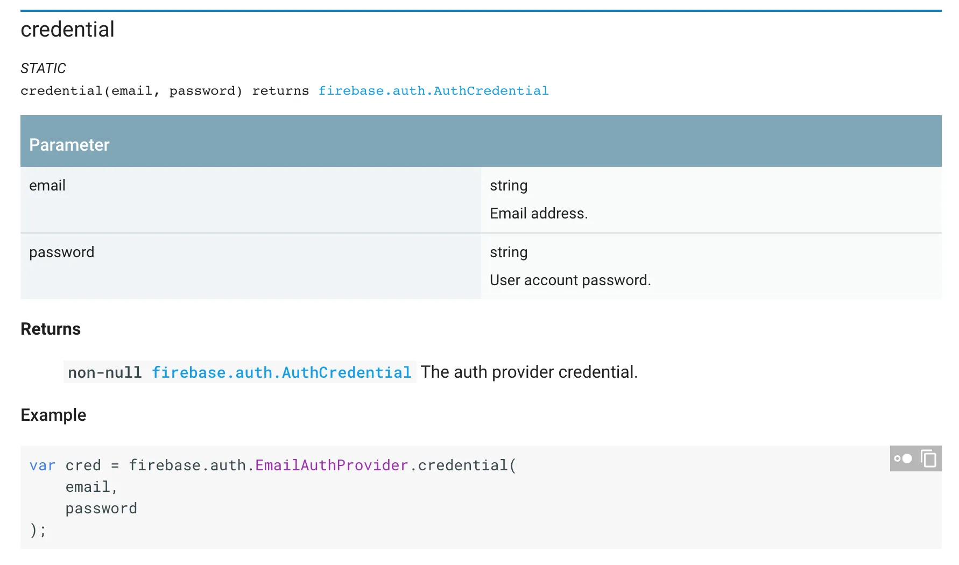Click the "non-null" text under Returns
This screenshot has height=565, width=959.
[104, 372]
